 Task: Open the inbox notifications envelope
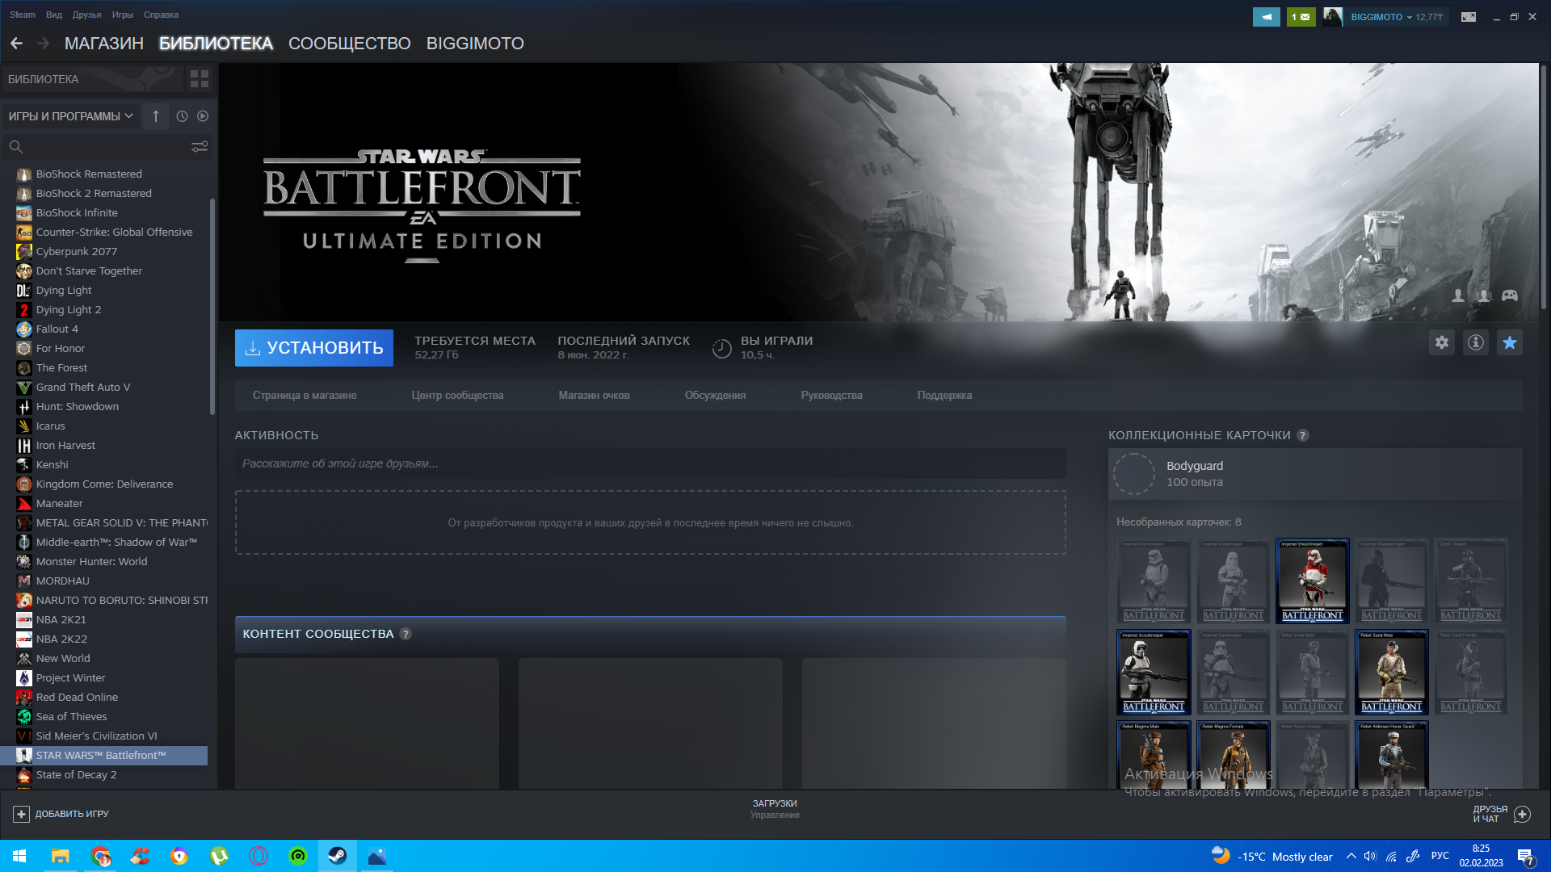click(x=1301, y=17)
